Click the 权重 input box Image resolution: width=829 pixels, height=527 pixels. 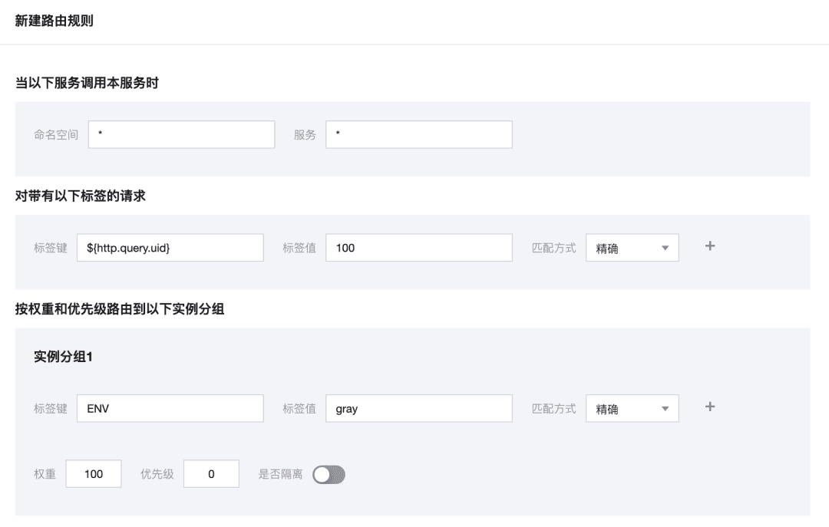pyautogui.click(x=94, y=474)
